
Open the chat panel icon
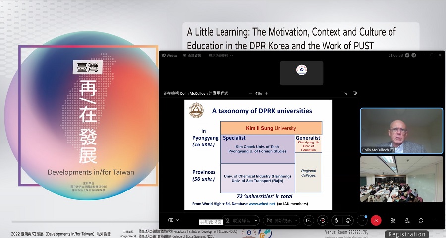(x=421, y=220)
